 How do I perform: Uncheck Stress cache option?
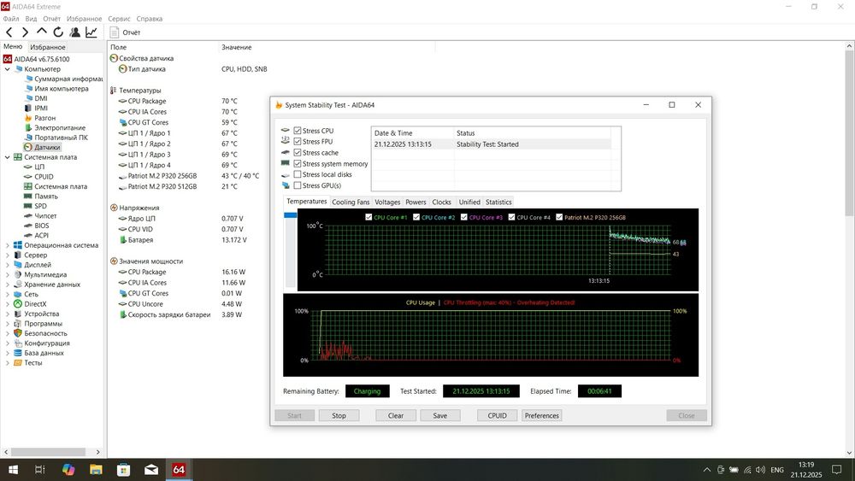point(298,153)
